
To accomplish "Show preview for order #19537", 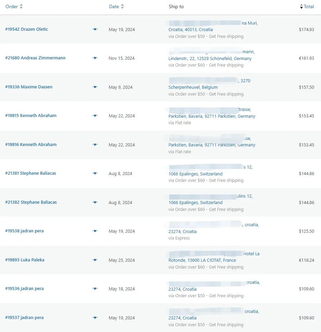I will [95, 318].
